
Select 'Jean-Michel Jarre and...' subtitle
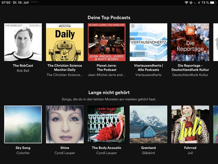(x=107, y=75)
